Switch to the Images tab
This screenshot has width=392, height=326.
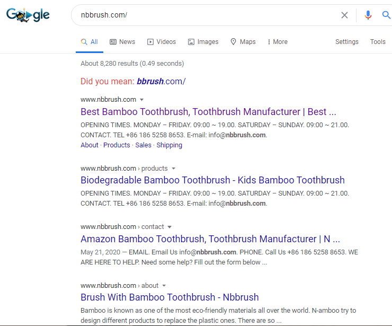pos(203,42)
